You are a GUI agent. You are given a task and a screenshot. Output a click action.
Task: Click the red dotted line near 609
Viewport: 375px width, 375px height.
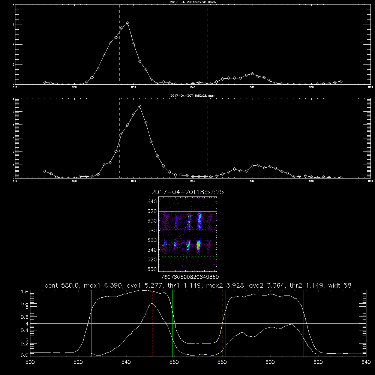coord(292,323)
